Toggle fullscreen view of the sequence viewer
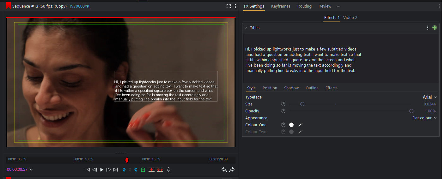The image size is (445, 179). 229,6
